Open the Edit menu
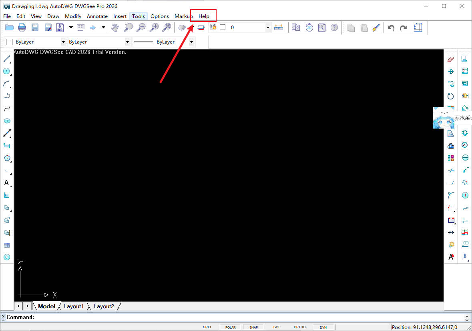The height and width of the screenshot is (331, 472). [21, 16]
